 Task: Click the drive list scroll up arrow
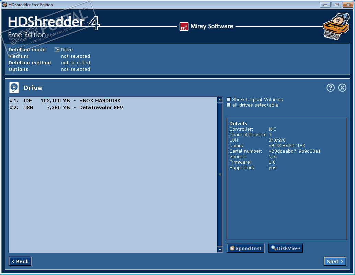[x=220, y=100]
